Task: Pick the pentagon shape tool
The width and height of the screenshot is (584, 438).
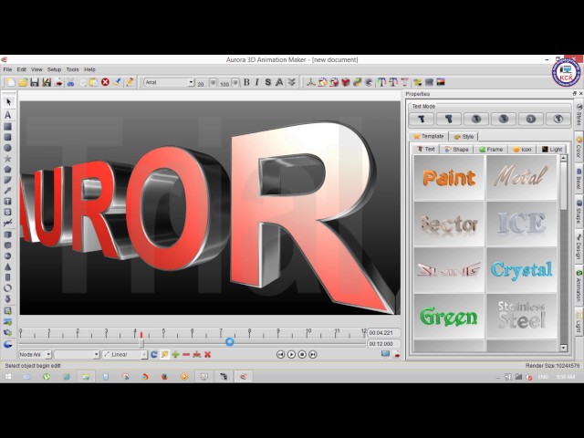Action: [7, 170]
